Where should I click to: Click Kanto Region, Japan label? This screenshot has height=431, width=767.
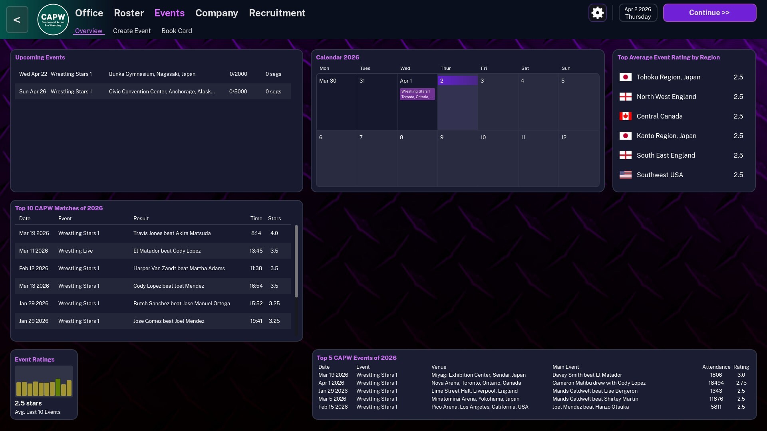tap(666, 136)
